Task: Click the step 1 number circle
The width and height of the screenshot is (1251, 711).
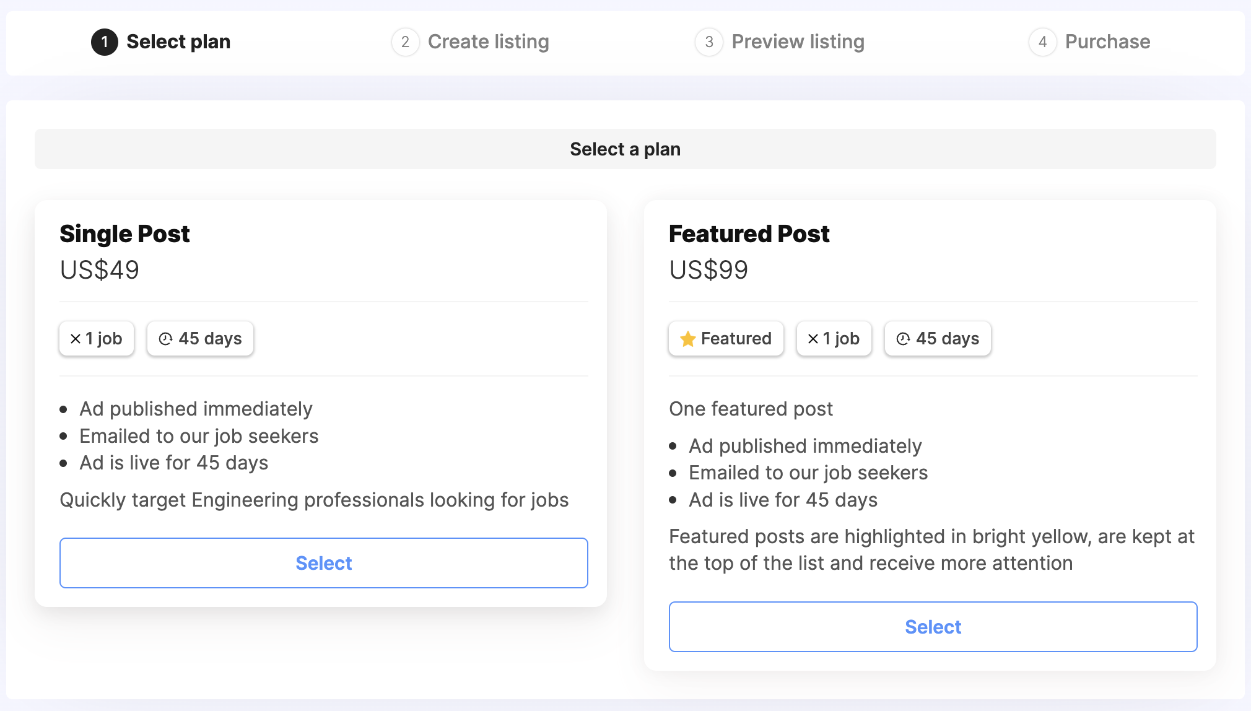Action: click(105, 42)
